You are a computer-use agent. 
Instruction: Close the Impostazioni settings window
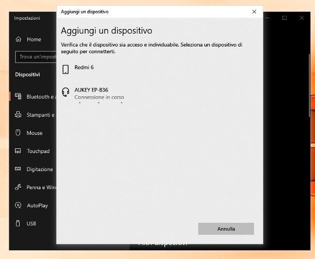(x=302, y=18)
